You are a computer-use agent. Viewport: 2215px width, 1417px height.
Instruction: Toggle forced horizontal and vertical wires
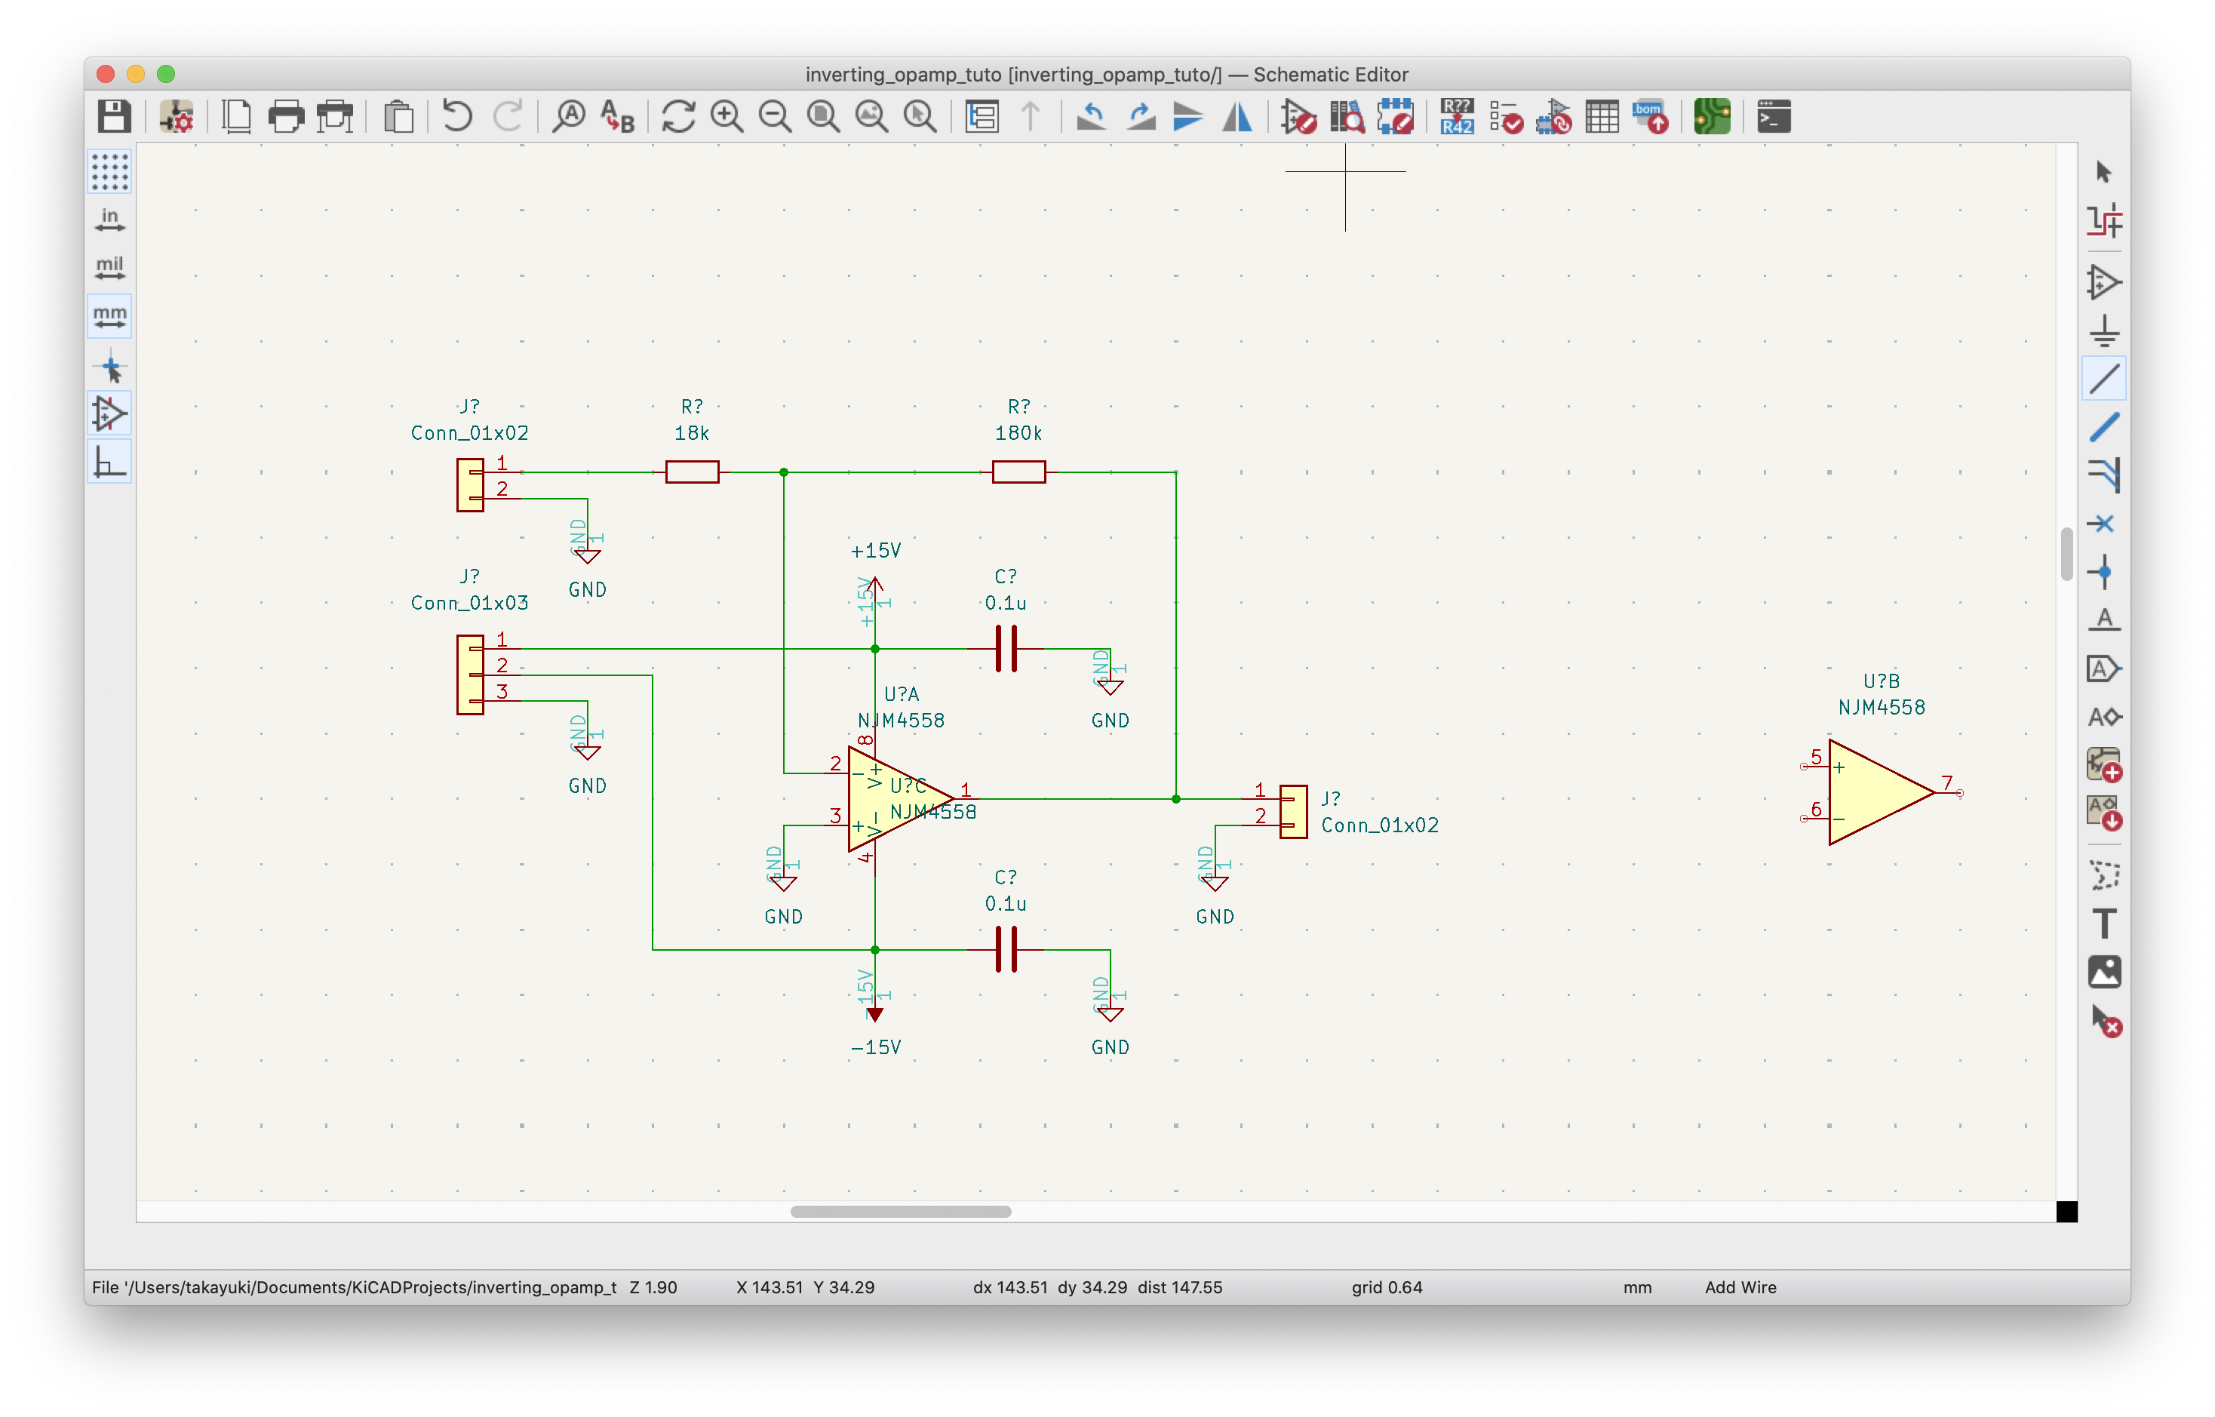[x=109, y=462]
